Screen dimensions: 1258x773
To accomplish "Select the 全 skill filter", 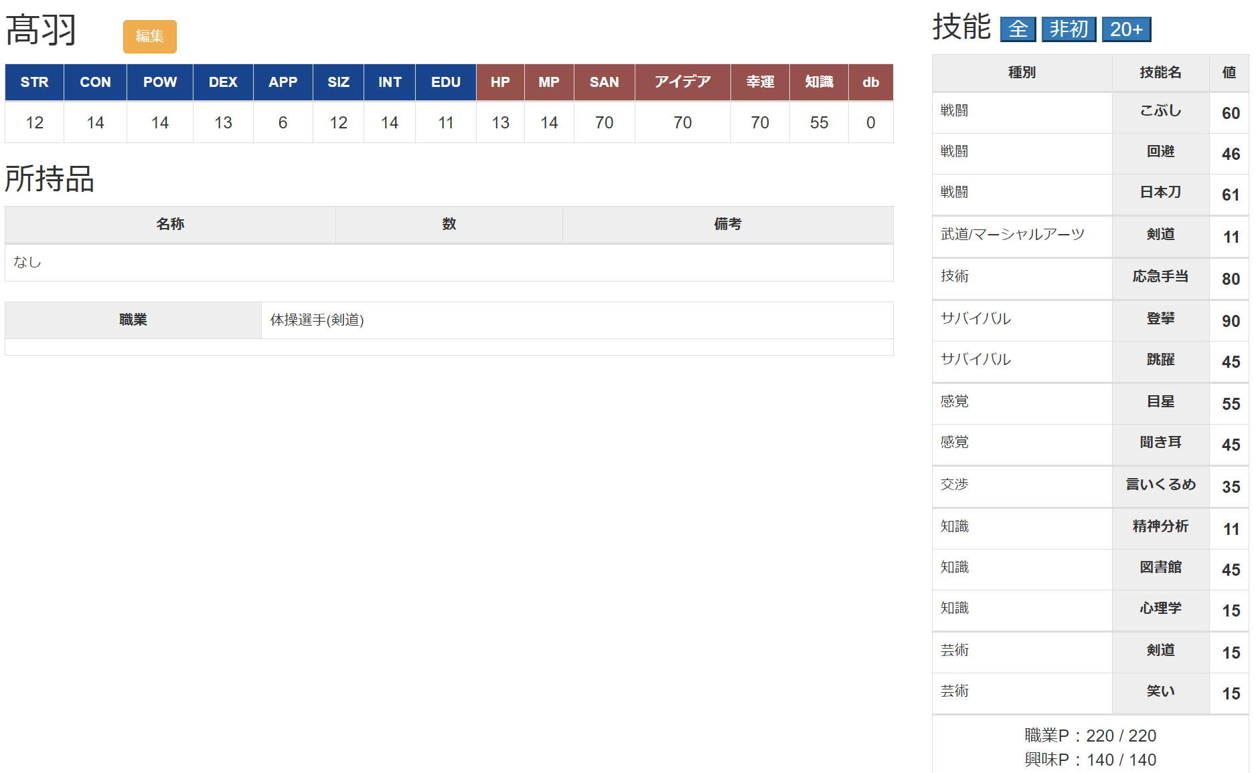I will point(1018,29).
